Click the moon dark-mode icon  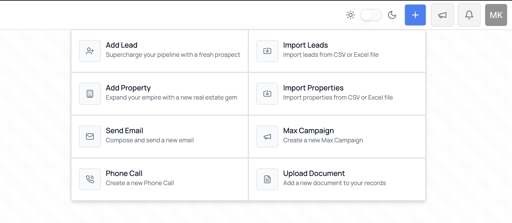pos(392,15)
